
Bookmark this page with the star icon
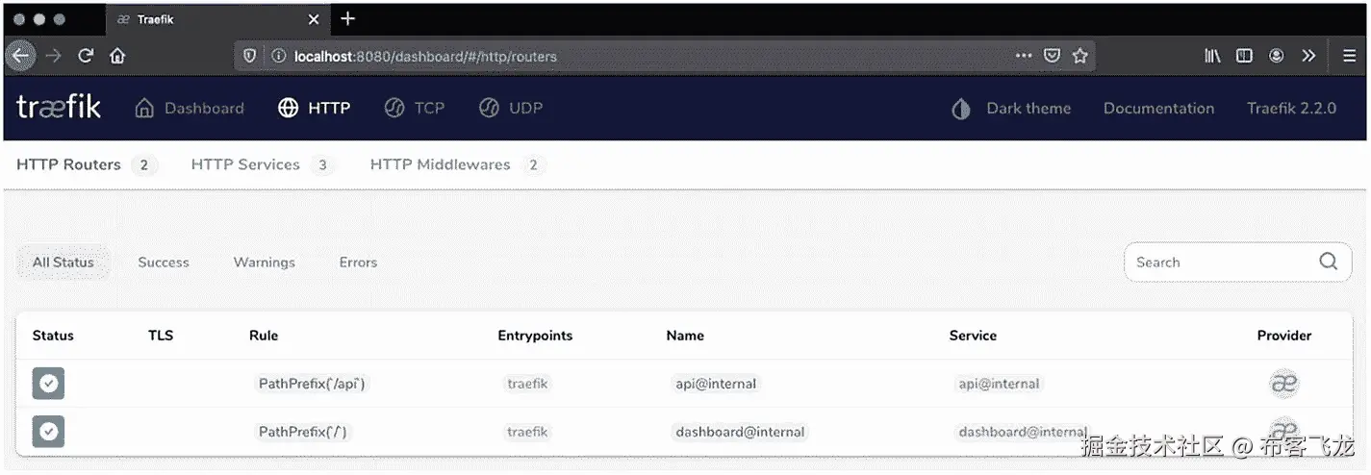pyautogui.click(x=1080, y=56)
